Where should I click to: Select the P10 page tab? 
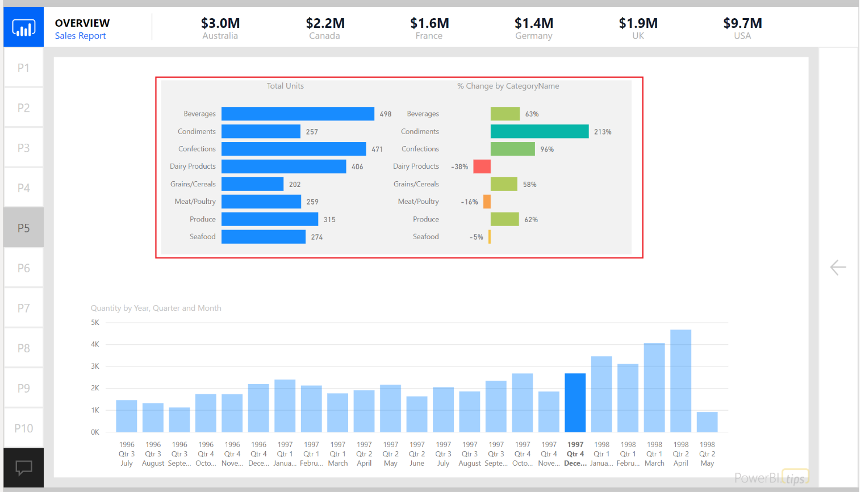pyautogui.click(x=23, y=428)
